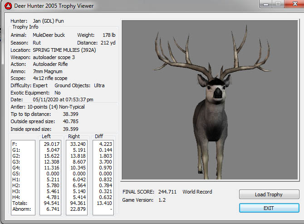304x224 pixels.
Task: Click the Game Version 1.2 text
Action: [144, 200]
